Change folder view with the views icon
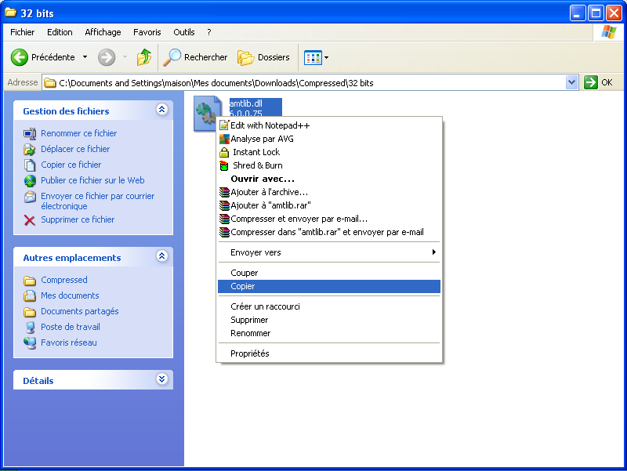The height and width of the screenshot is (471, 627). pyautogui.click(x=313, y=56)
